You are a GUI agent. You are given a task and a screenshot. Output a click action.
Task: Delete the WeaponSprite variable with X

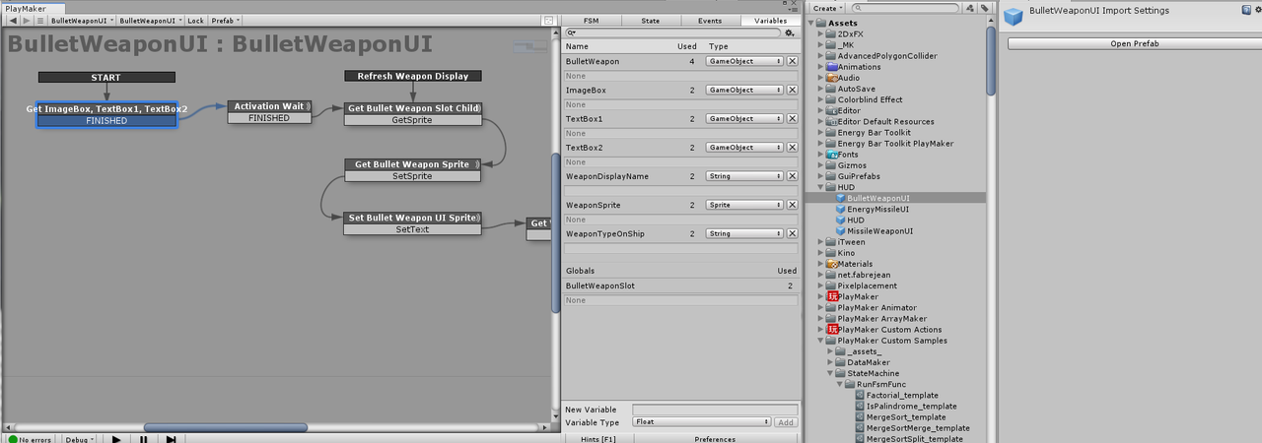(792, 205)
